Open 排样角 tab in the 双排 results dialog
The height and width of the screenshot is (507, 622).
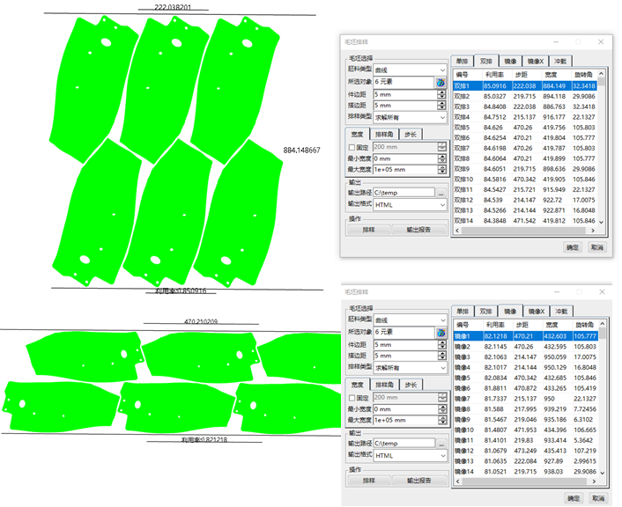(384, 134)
